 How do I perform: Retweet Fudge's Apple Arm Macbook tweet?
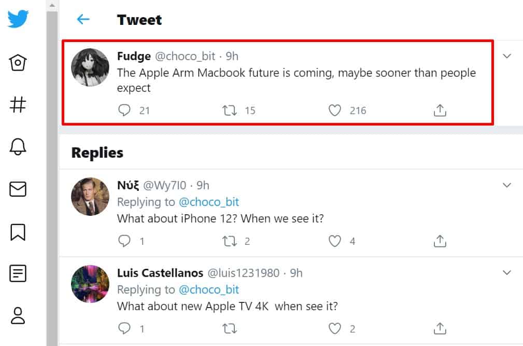click(230, 110)
